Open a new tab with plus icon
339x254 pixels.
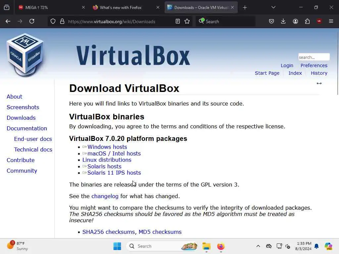point(245,8)
